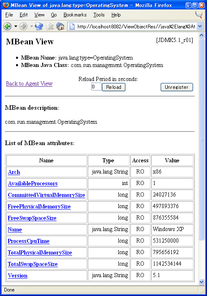Click the value 497893376
Image resolution: width=207 pixels, height=296 pixels.
166,206
